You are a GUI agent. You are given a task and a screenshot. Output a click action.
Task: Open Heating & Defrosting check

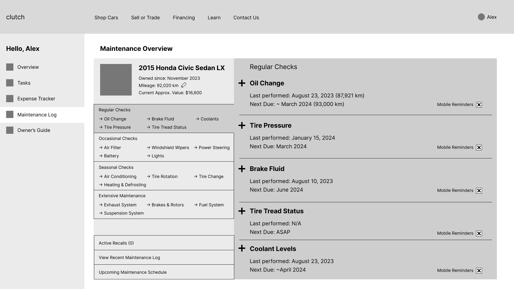[122, 185]
